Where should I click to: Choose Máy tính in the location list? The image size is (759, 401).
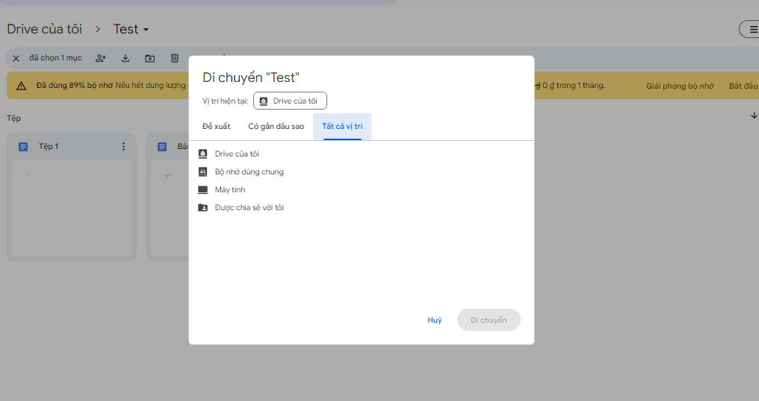tap(229, 190)
